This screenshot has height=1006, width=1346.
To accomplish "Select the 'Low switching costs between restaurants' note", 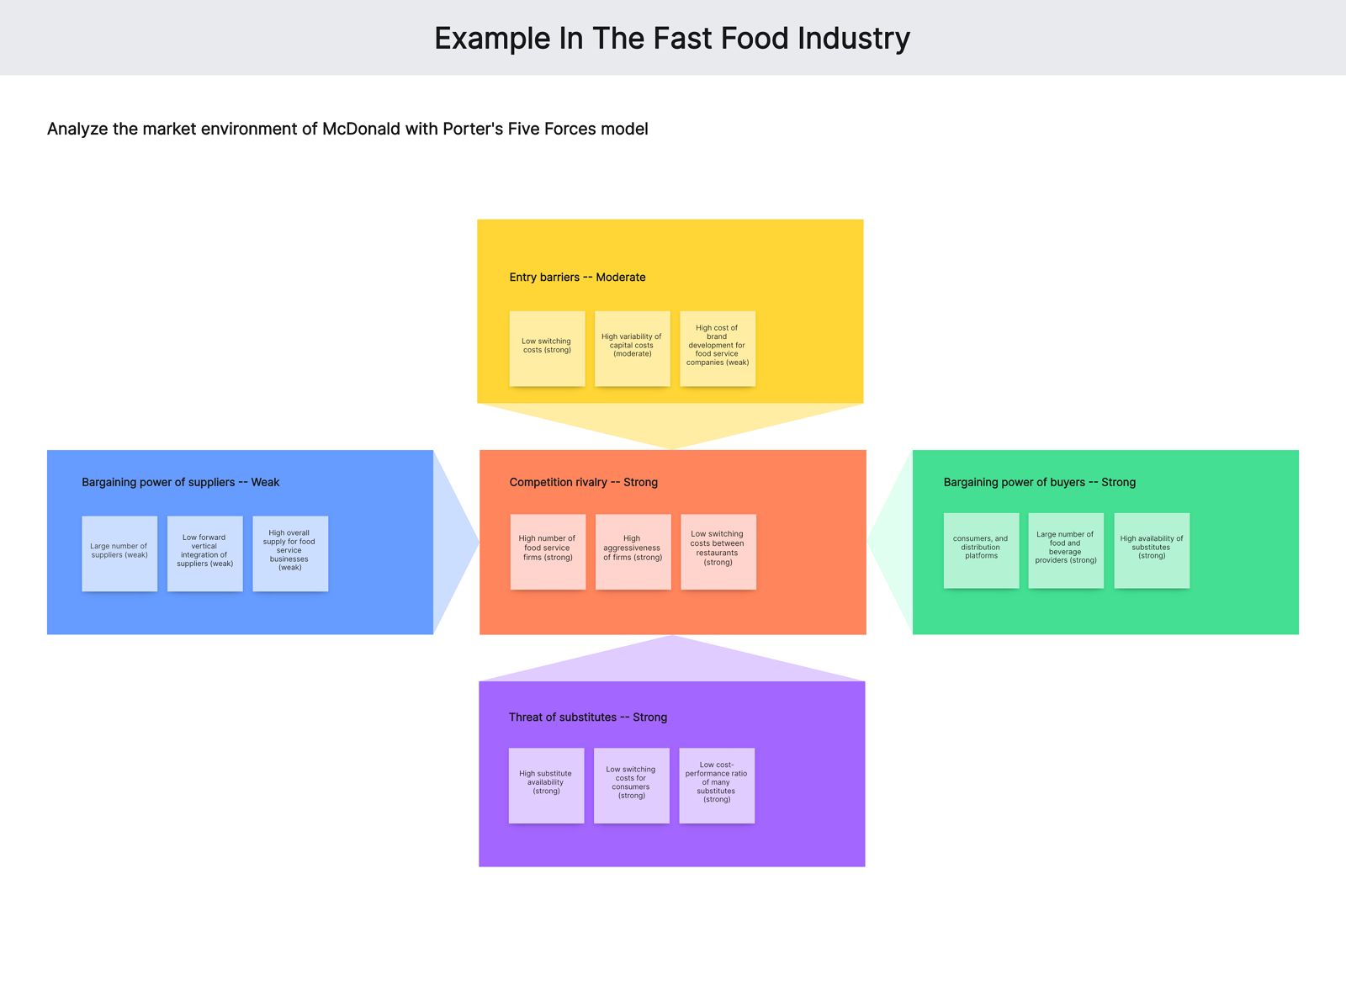I will point(718,552).
